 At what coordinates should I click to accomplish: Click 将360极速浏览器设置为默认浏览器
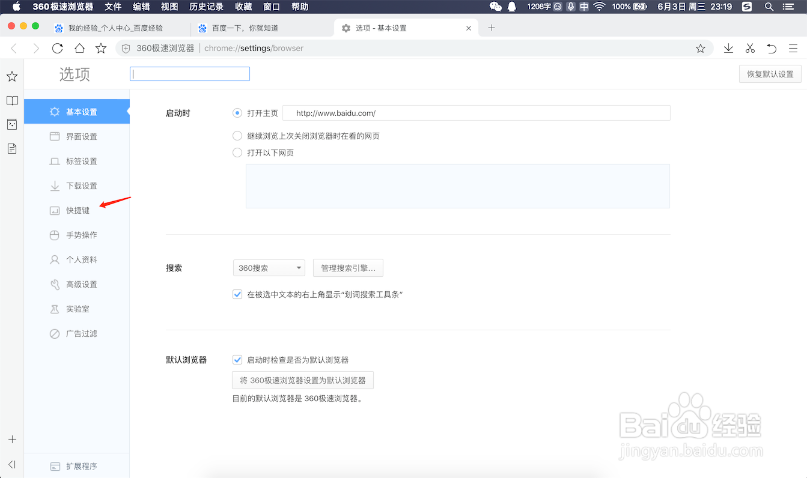pyautogui.click(x=302, y=380)
